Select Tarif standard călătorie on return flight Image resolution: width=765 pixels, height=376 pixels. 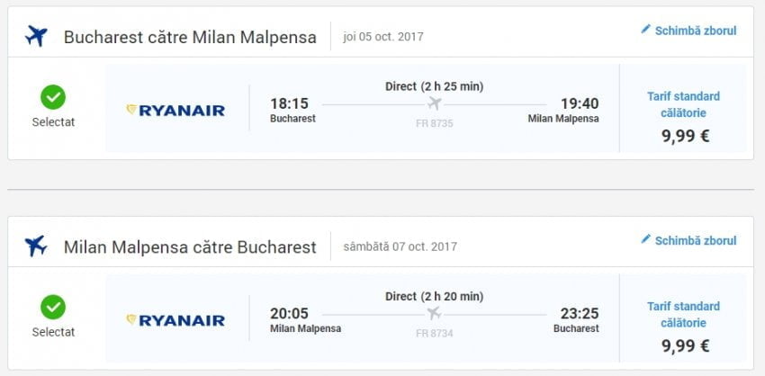point(683,314)
